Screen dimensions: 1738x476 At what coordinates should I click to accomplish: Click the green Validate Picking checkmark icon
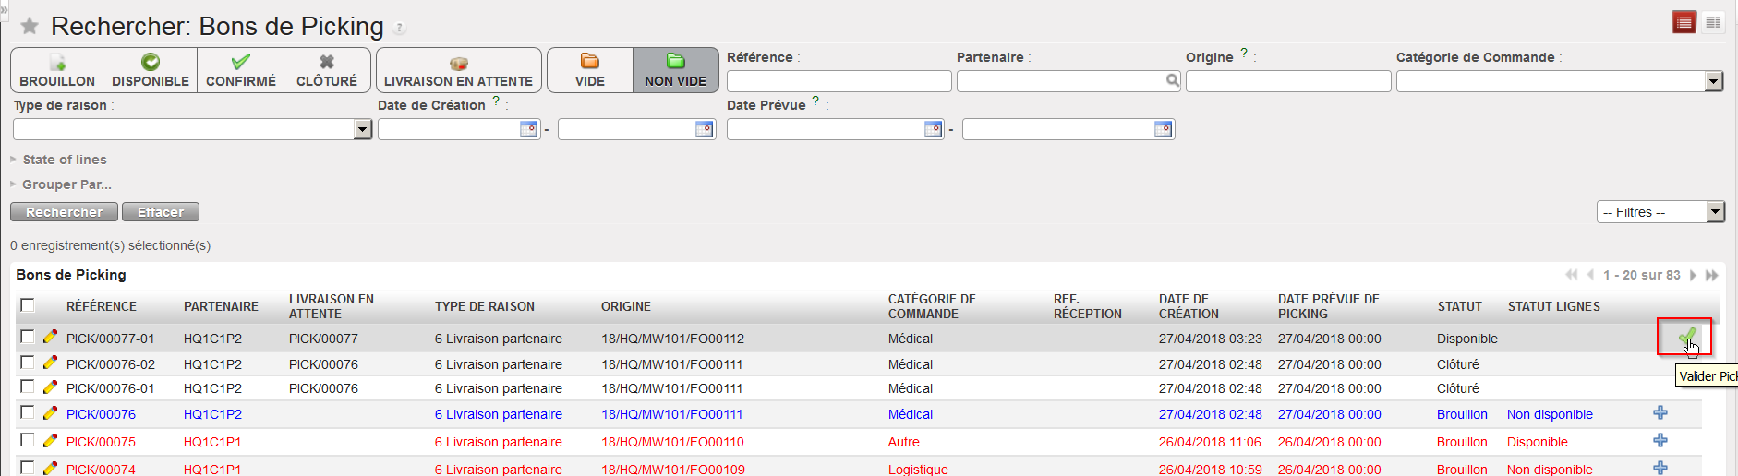tap(1686, 337)
